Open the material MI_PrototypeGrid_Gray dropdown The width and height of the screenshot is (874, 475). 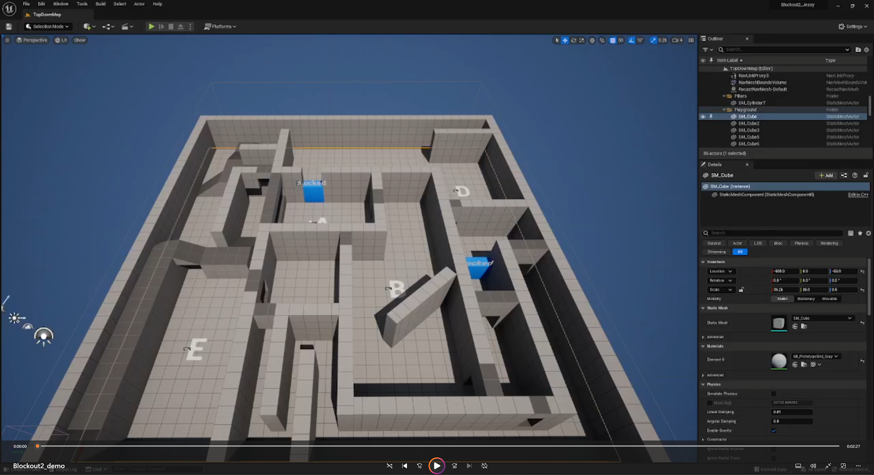[x=816, y=356]
